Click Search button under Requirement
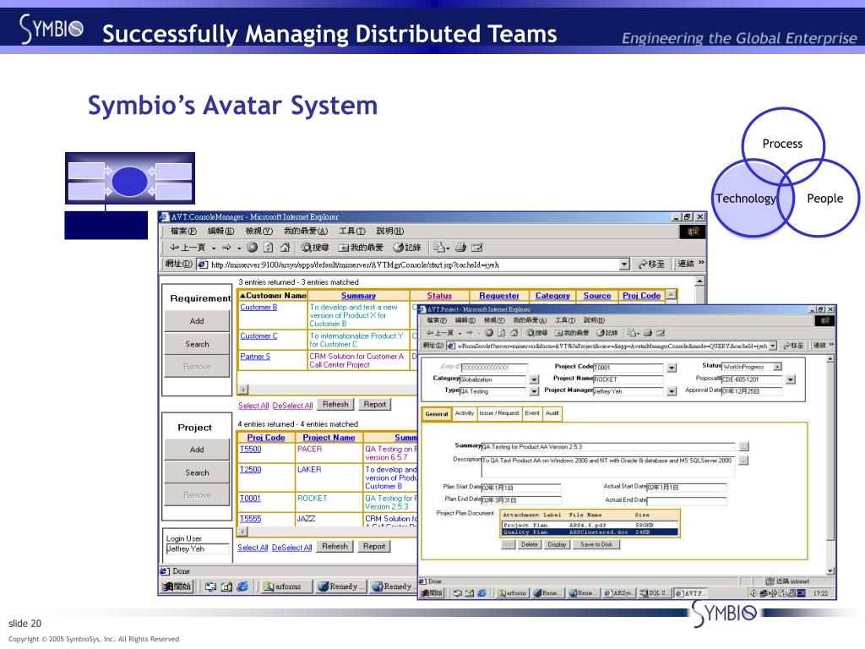Screen dimensions: 865x649 click(197, 345)
